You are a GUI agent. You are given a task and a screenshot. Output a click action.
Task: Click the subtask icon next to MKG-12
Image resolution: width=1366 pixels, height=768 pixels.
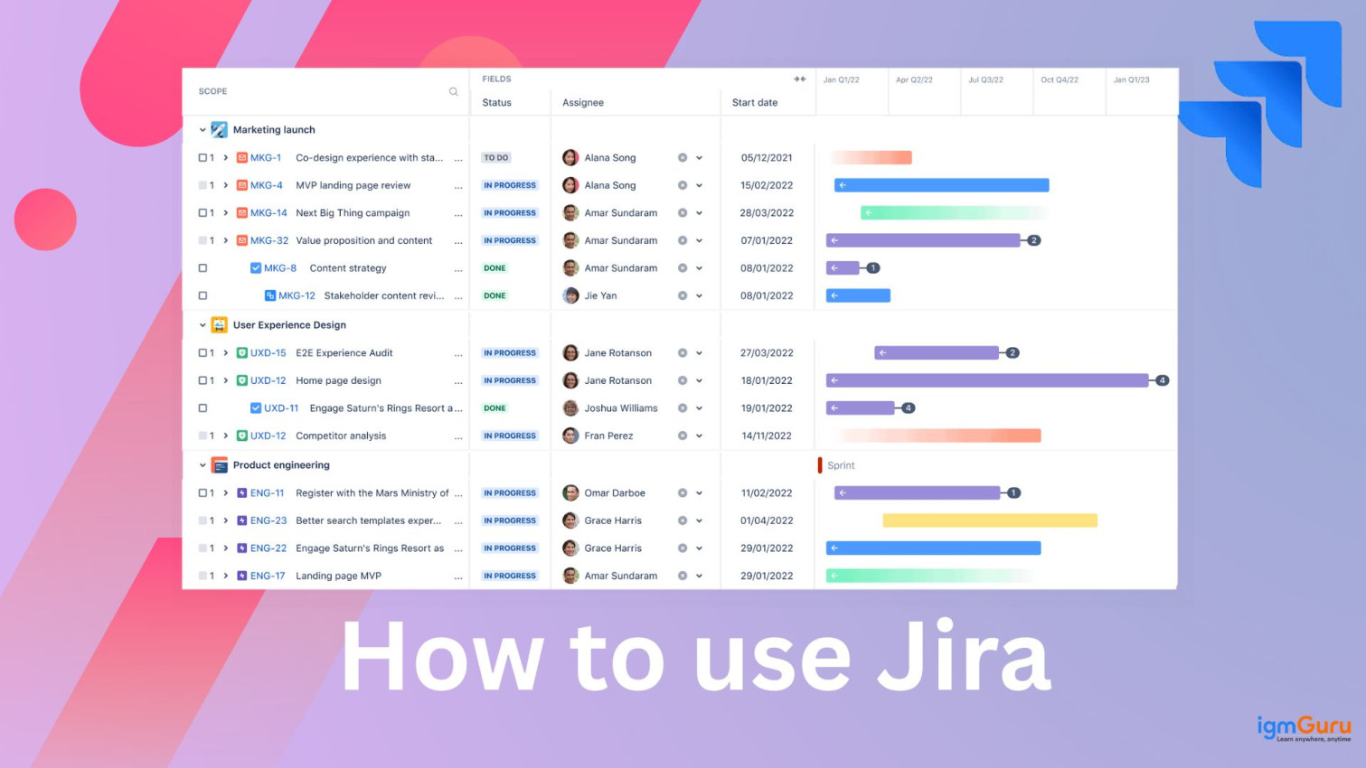(269, 295)
